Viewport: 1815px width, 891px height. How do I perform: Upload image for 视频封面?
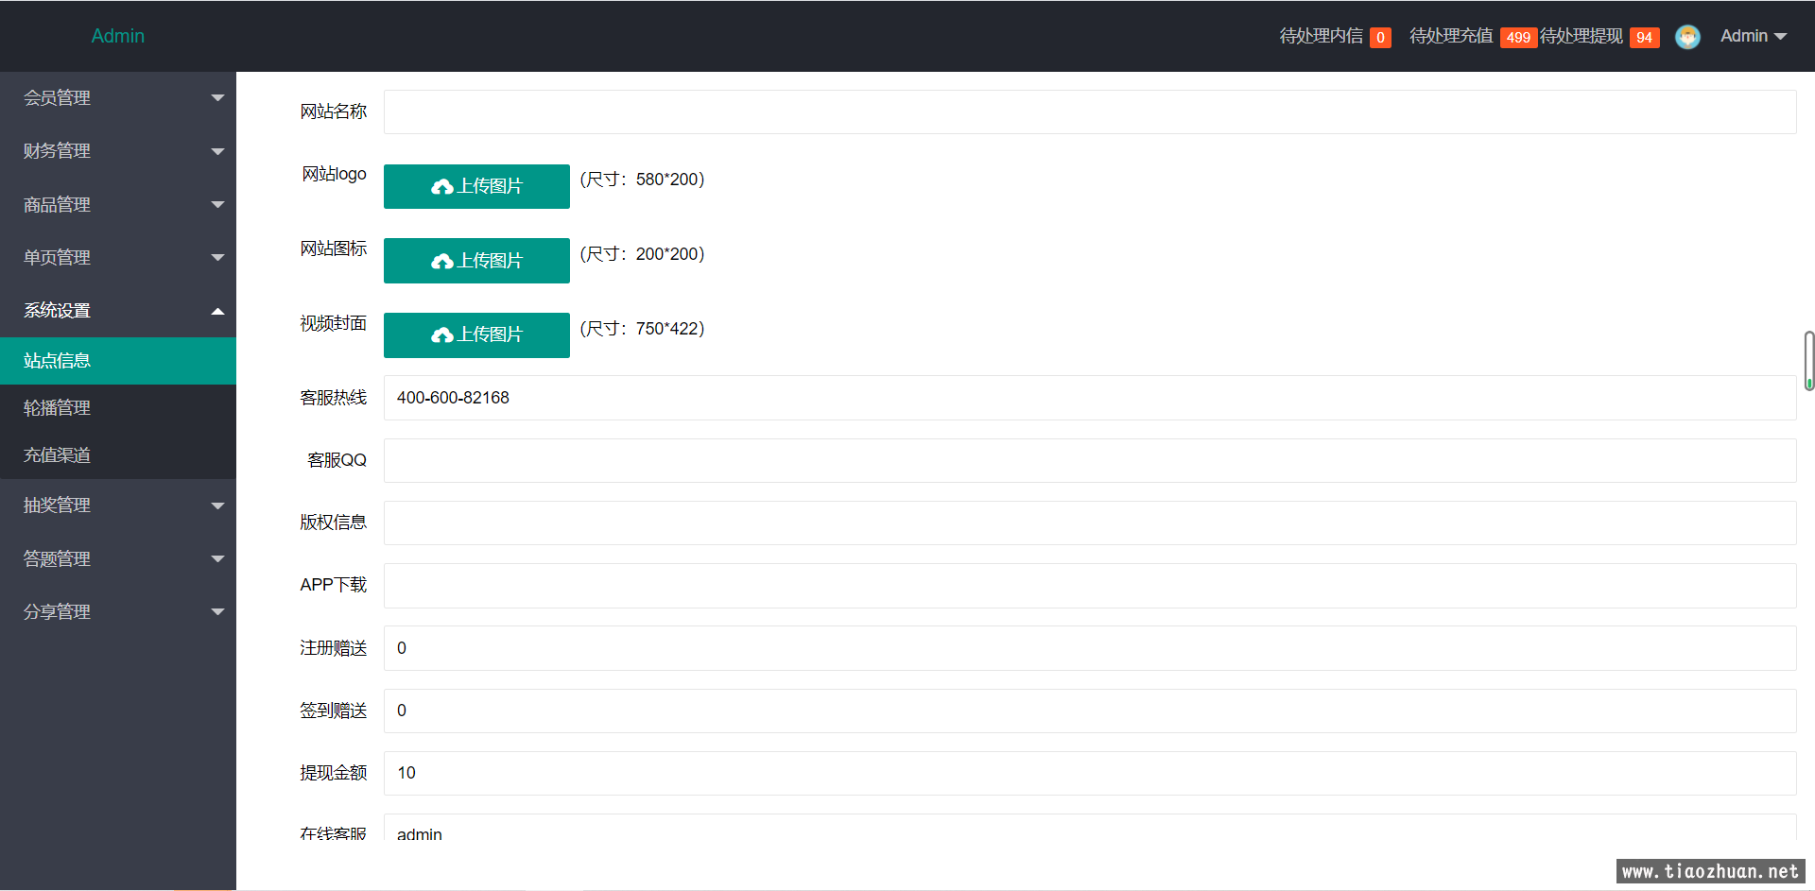(x=476, y=335)
